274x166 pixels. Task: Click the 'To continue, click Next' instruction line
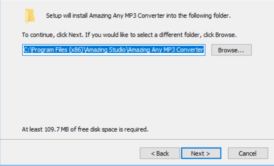(129, 35)
